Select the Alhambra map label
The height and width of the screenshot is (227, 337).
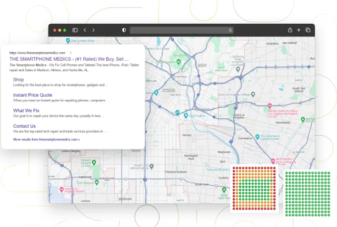pyautogui.click(x=272, y=43)
